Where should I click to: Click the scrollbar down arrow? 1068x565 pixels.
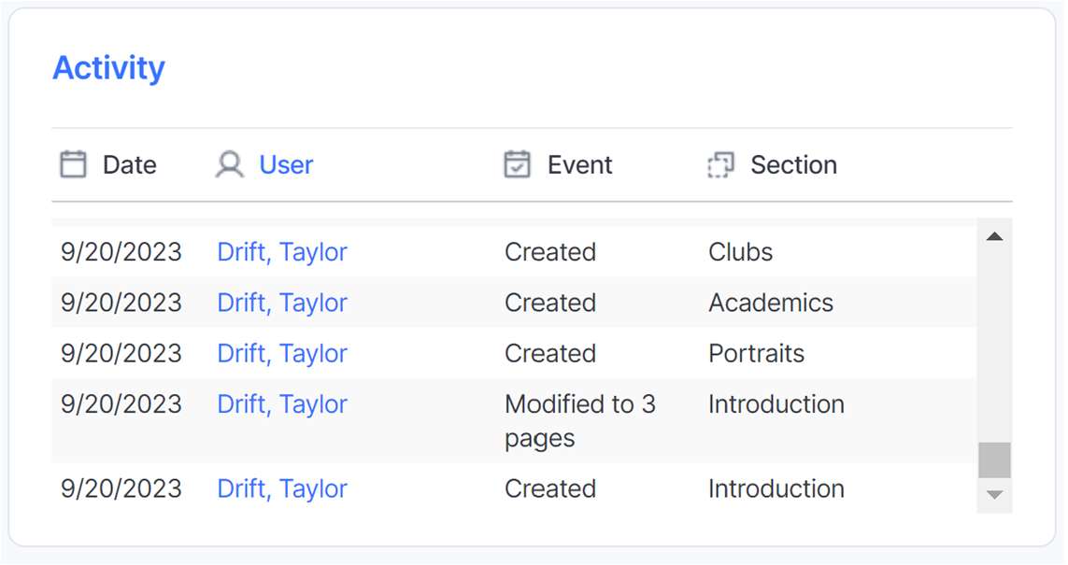pos(994,495)
